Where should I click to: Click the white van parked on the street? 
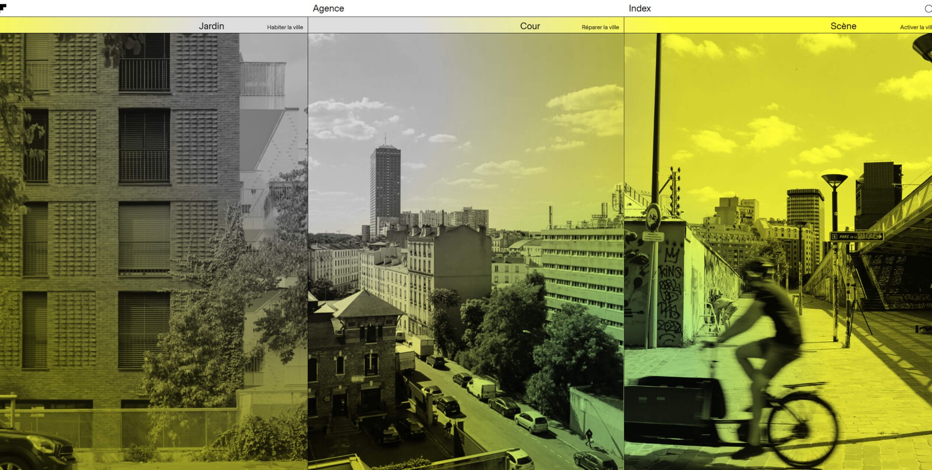click(481, 389)
